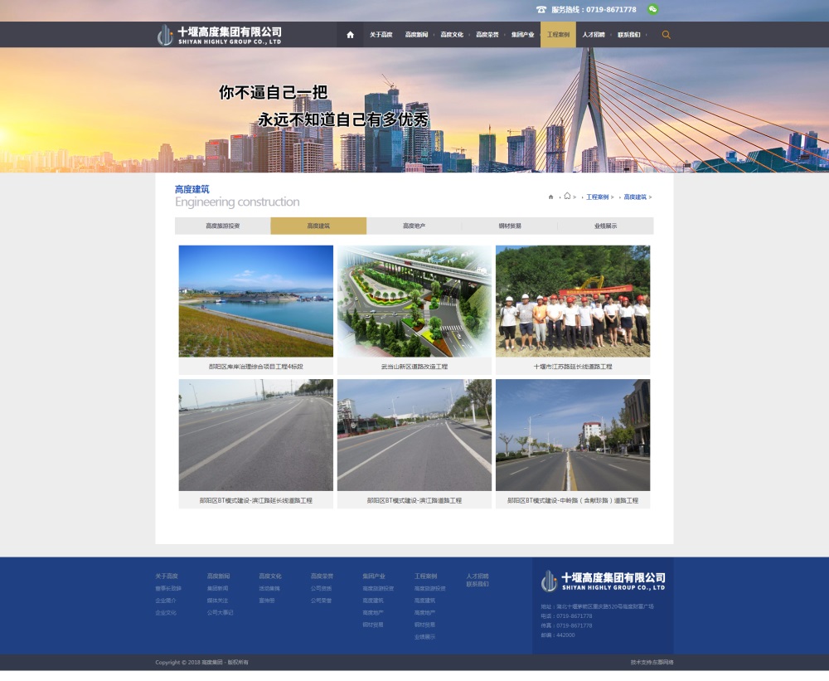Click 公司荣誉 in the footer
Screen dimensions: 829x681
pos(321,601)
